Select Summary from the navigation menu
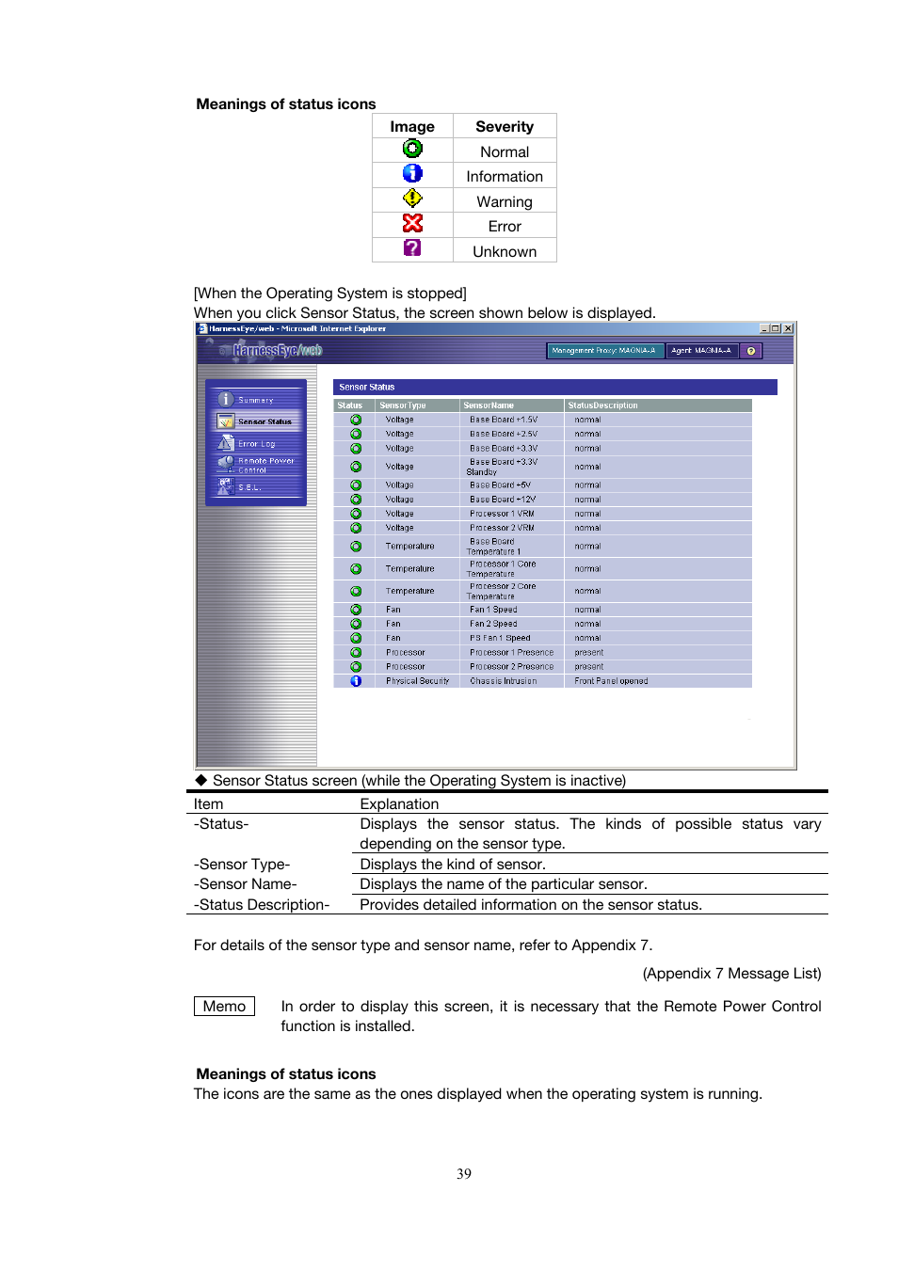Viewport: 898px width, 1271px height. click(x=256, y=399)
